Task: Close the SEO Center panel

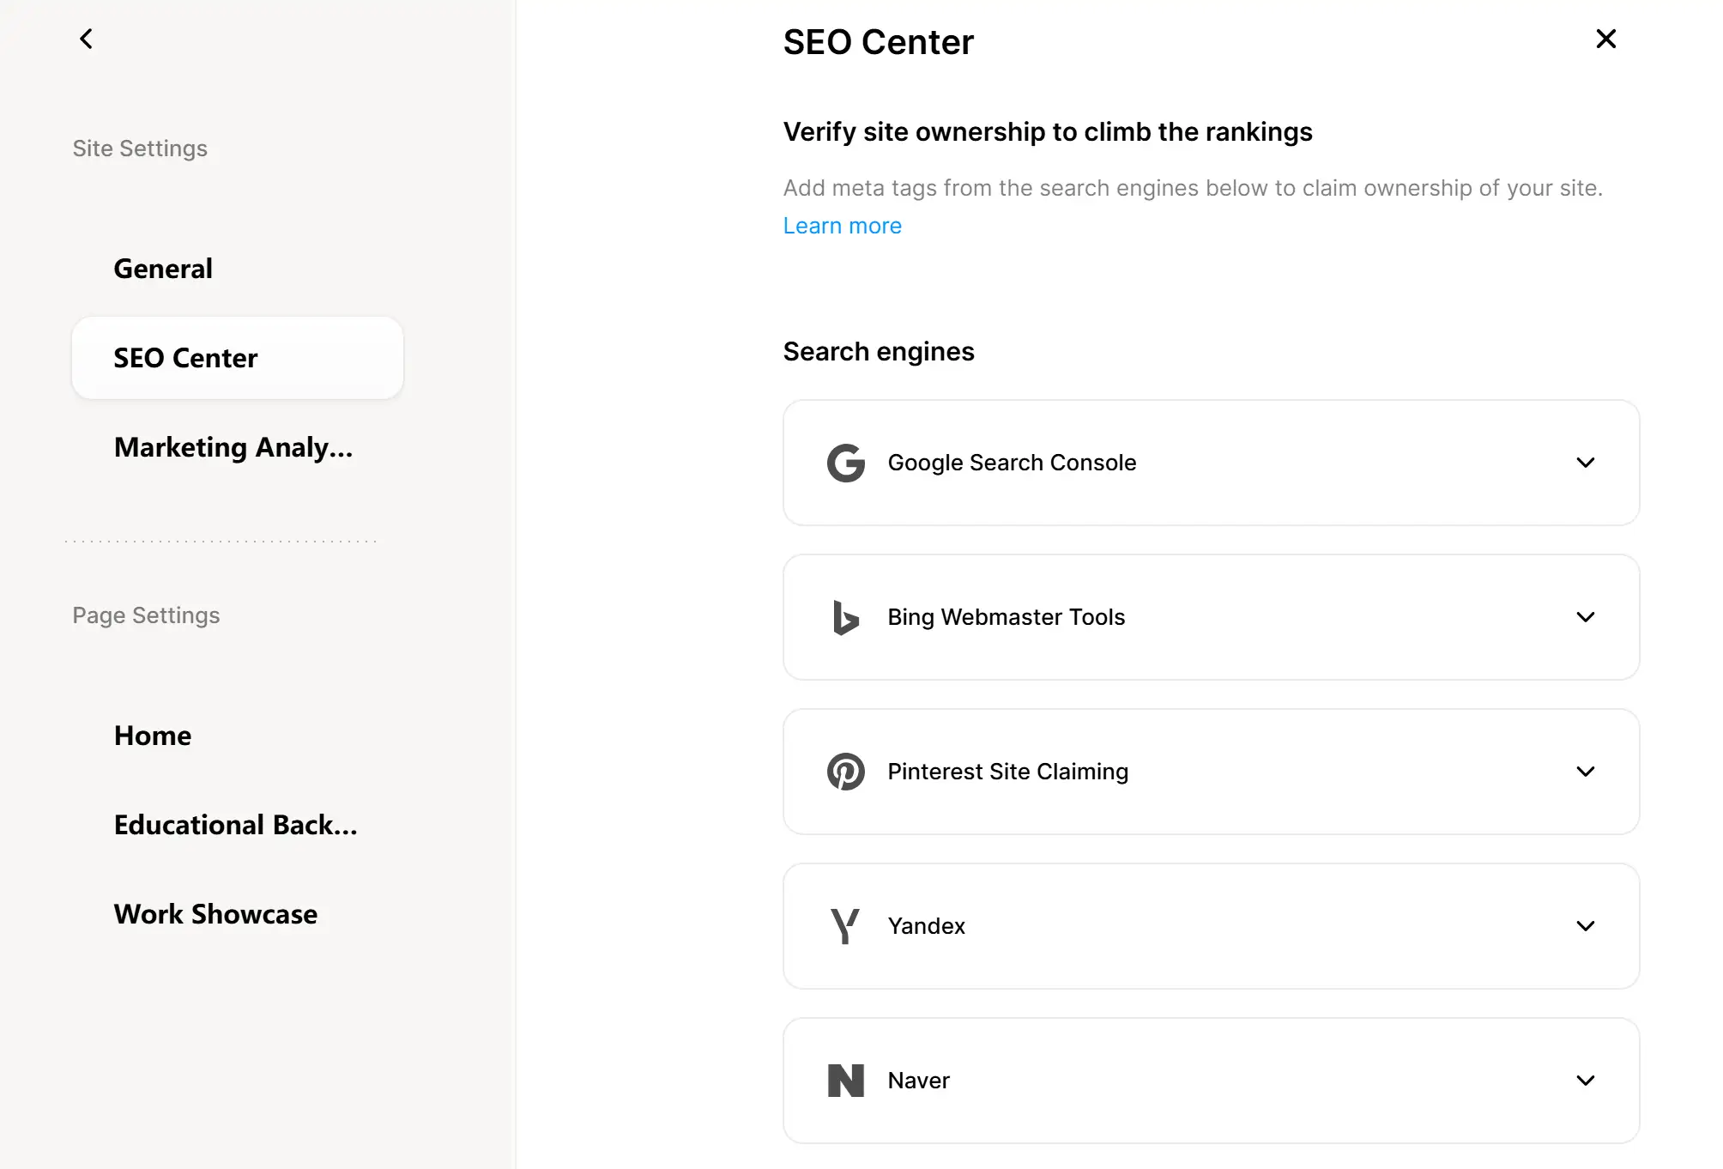Action: 1605,39
